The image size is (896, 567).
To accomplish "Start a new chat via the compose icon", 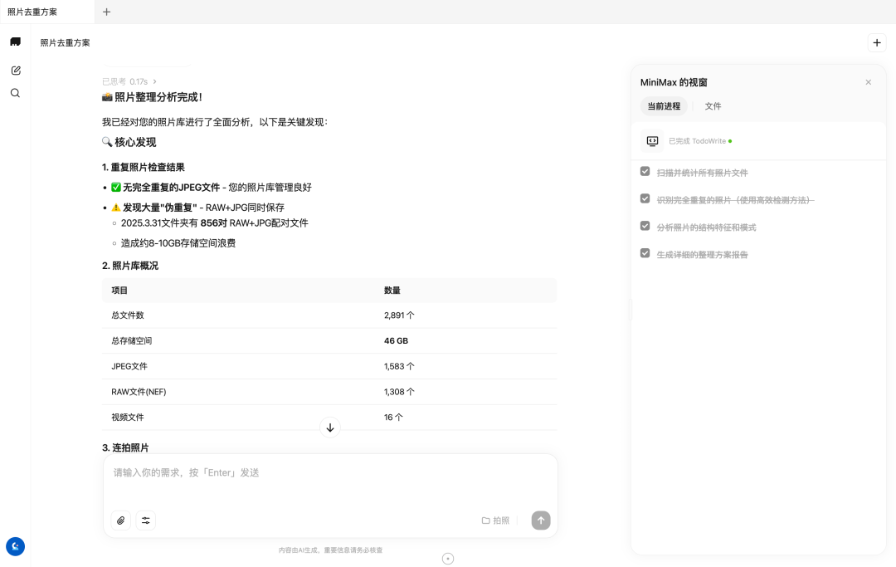I will (x=15, y=70).
